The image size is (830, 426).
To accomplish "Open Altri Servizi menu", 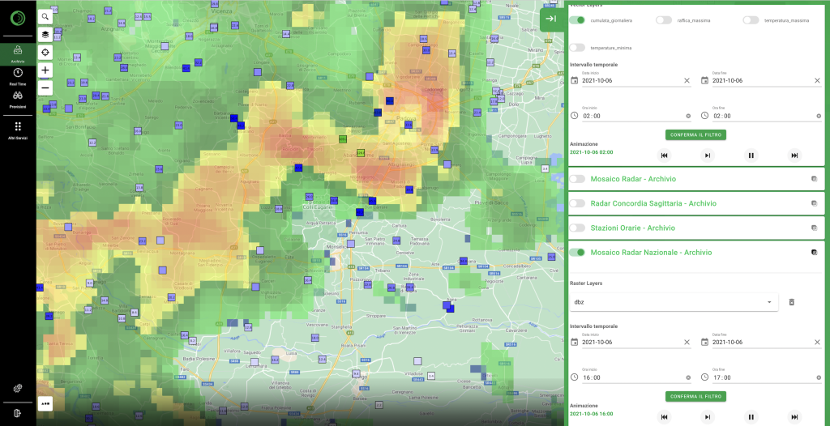I will click(x=18, y=130).
